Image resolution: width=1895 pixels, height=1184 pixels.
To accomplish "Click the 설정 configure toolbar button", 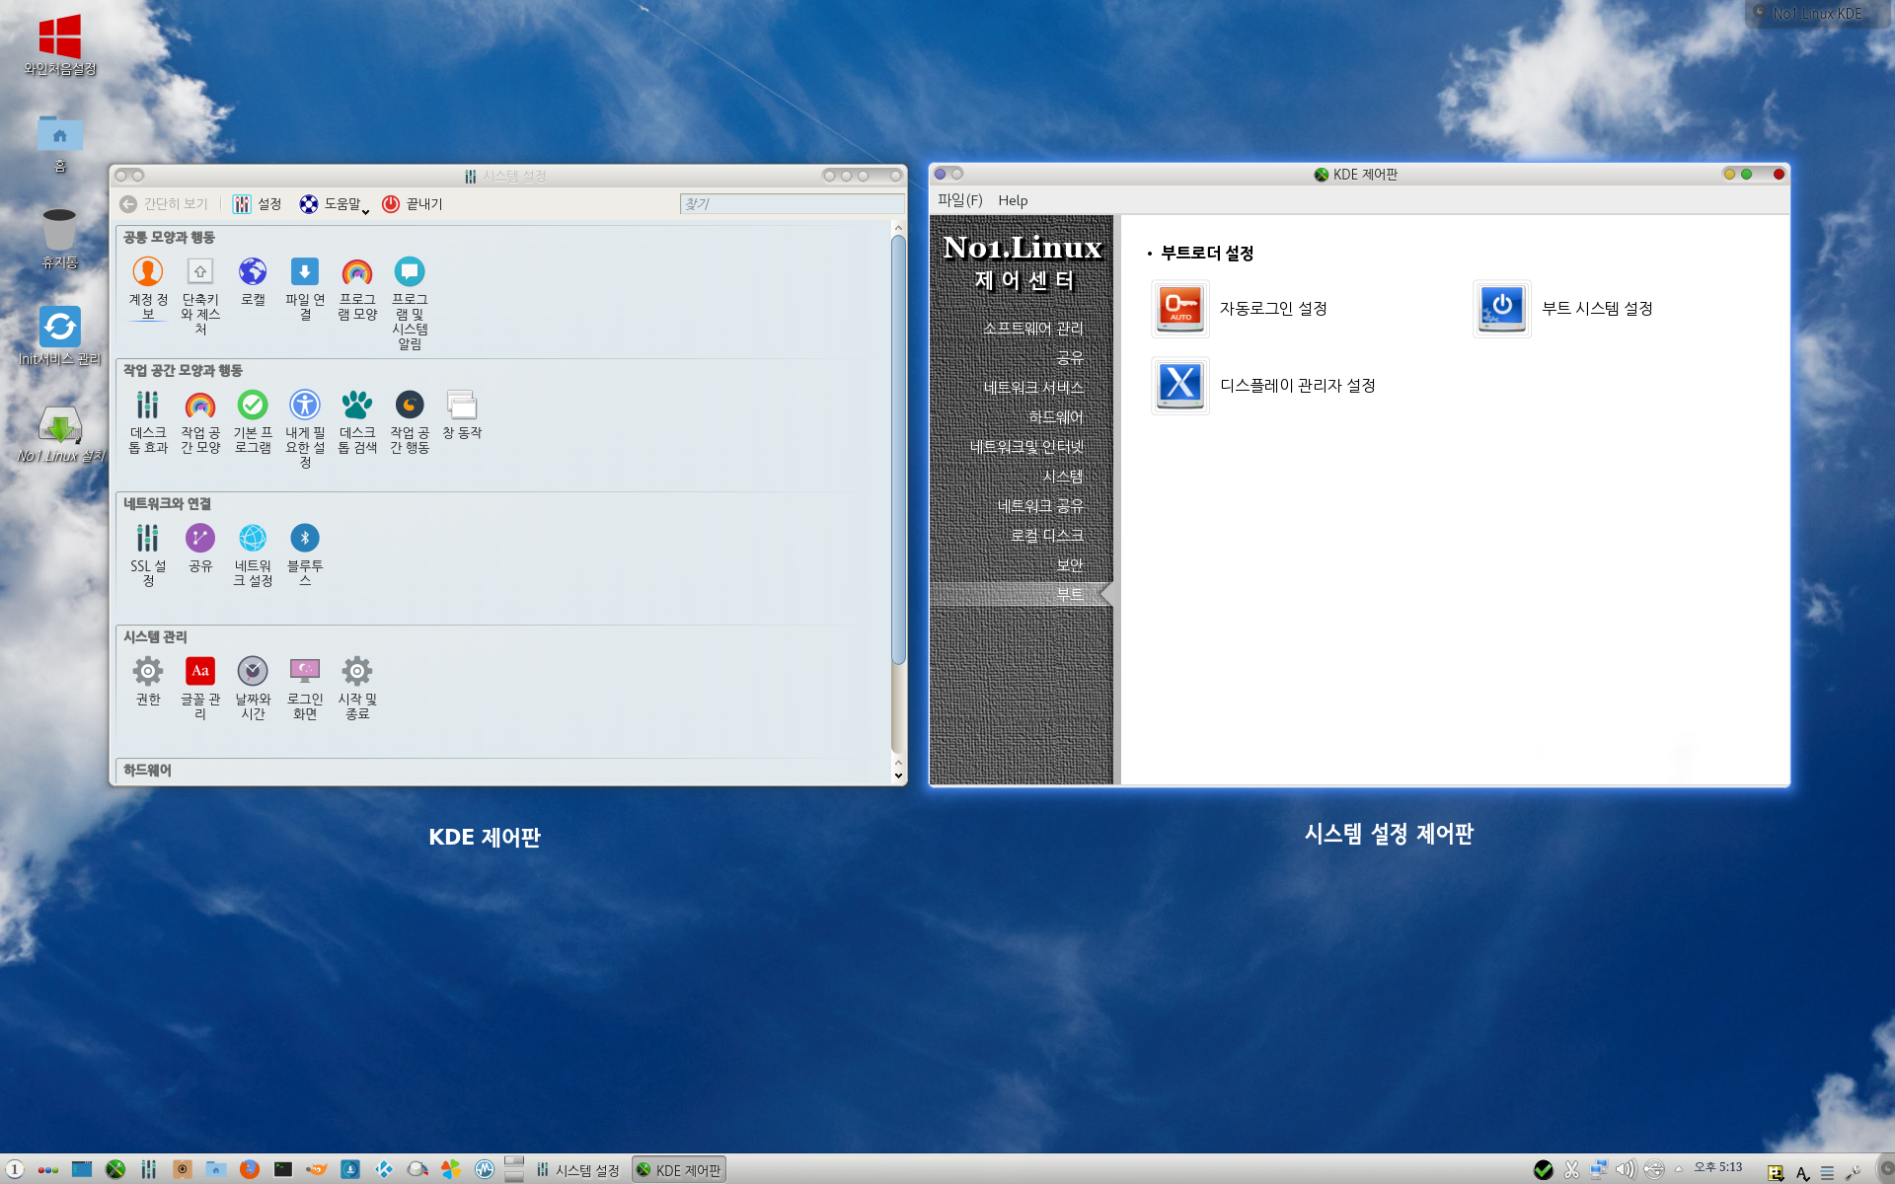I will click(x=258, y=204).
